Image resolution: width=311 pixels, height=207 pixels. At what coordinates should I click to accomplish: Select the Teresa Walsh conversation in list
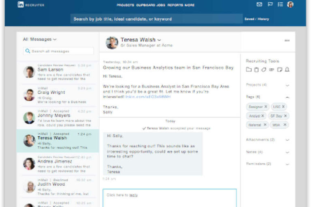58,141
